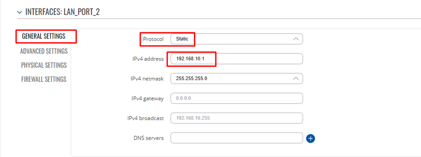This screenshot has height=157, width=421.
Task: Click the arrow icon in Protocol dropdown
Action: pos(296,39)
